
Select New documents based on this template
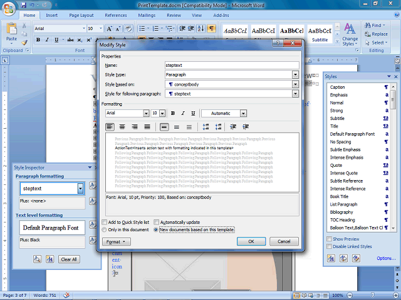point(155,229)
